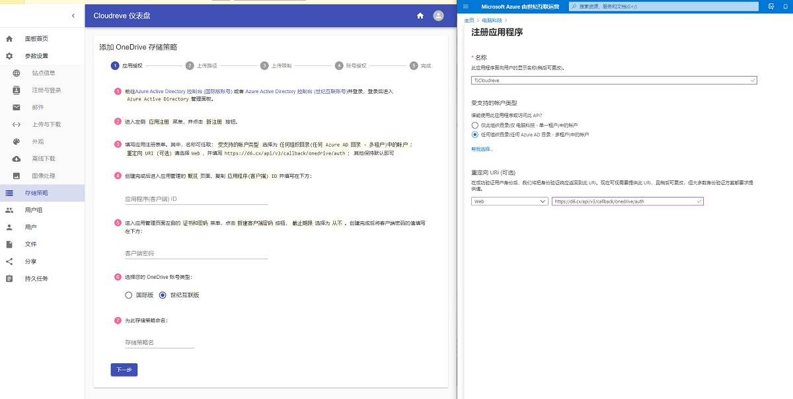Open Azure AD 控制台 (世纪互联账号) link
Screen dimensions: 793x399
pos(296,91)
